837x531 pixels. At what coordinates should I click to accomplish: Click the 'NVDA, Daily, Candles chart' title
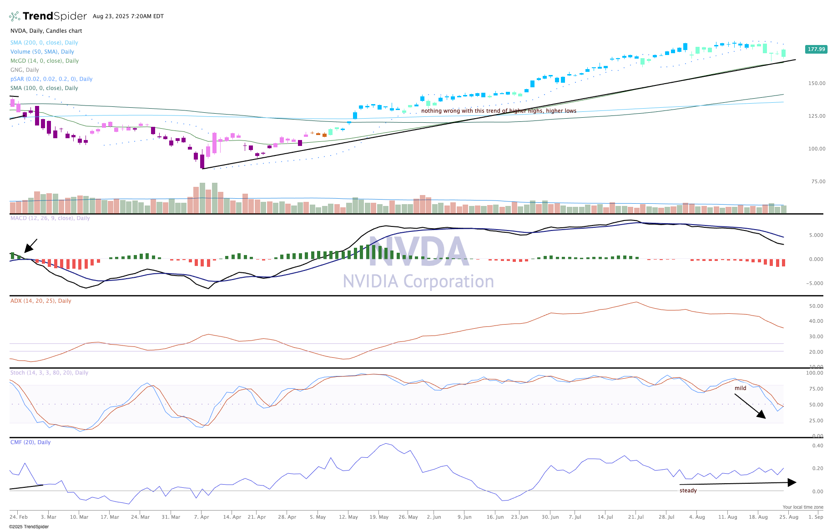pyautogui.click(x=46, y=31)
